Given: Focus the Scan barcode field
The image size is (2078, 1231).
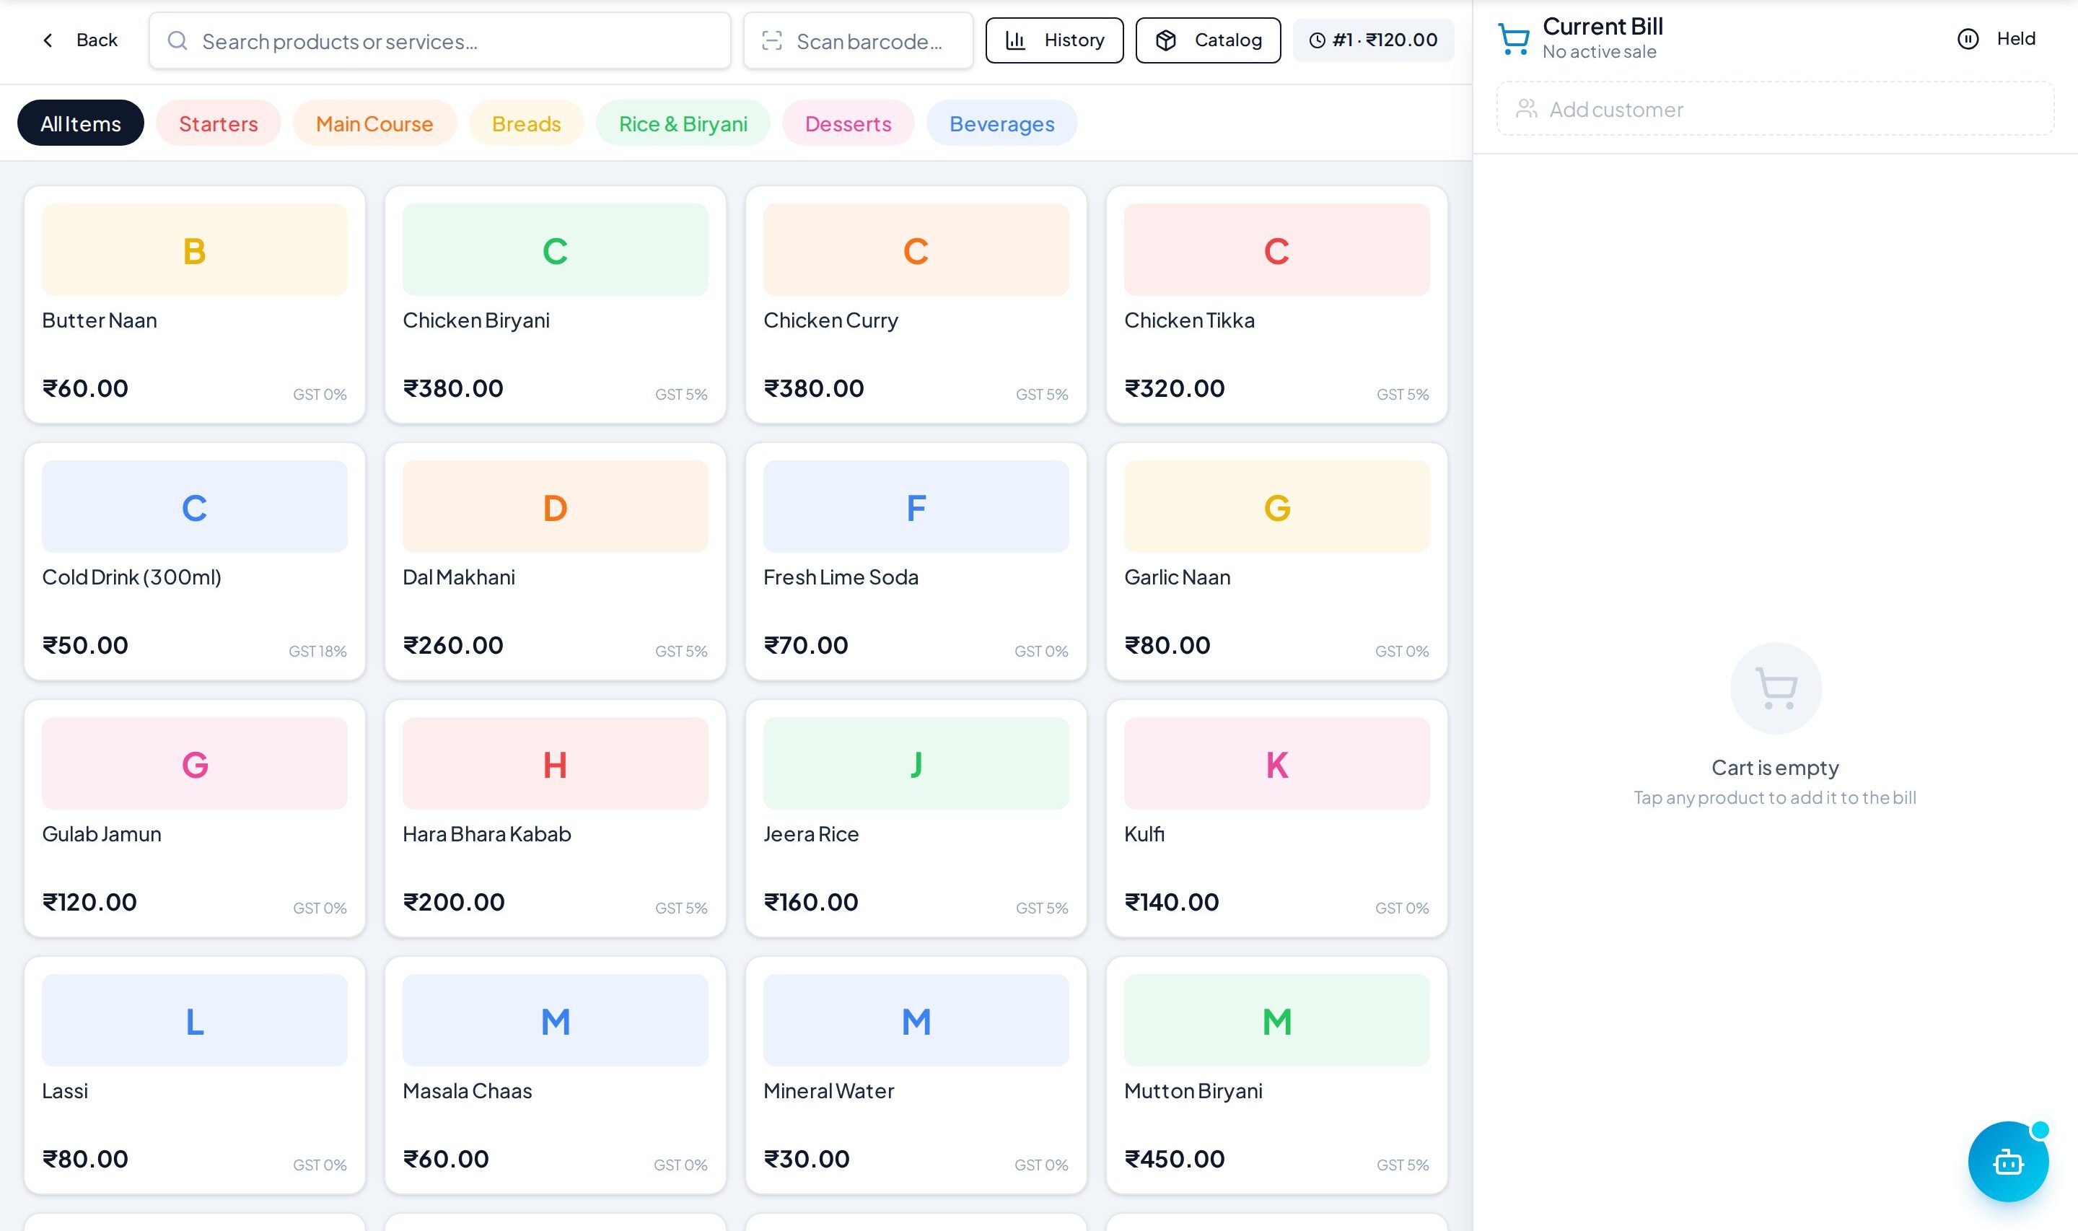Looking at the screenshot, I should click(x=858, y=40).
